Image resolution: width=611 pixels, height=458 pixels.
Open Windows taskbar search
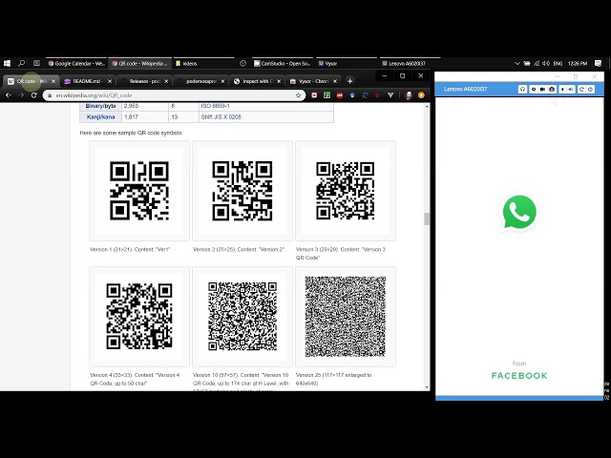[x=21, y=63]
